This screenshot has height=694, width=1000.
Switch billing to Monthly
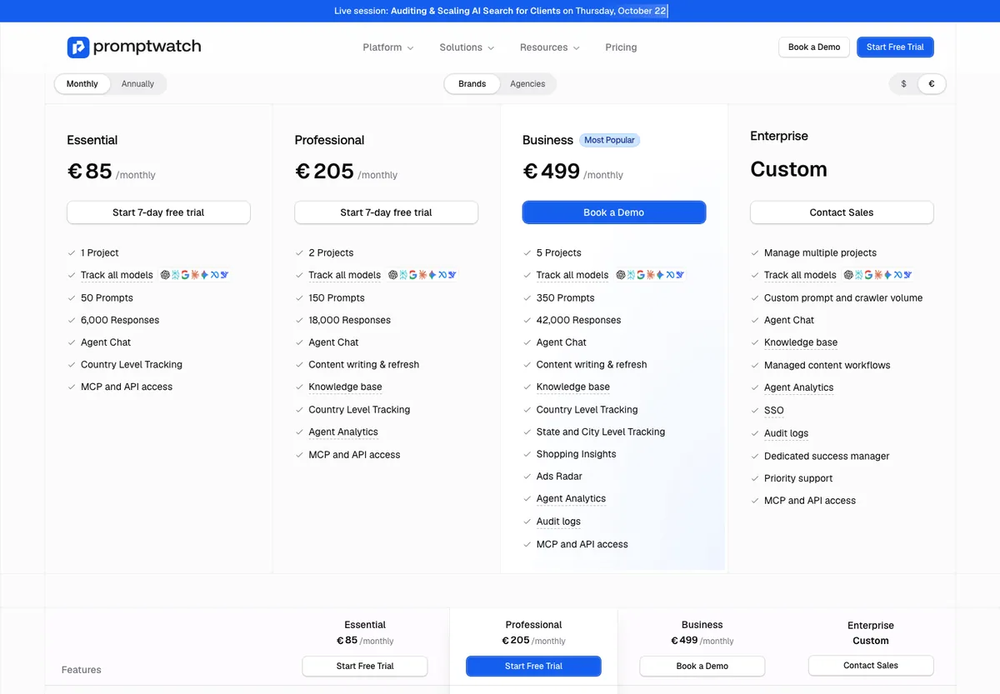[x=82, y=84]
